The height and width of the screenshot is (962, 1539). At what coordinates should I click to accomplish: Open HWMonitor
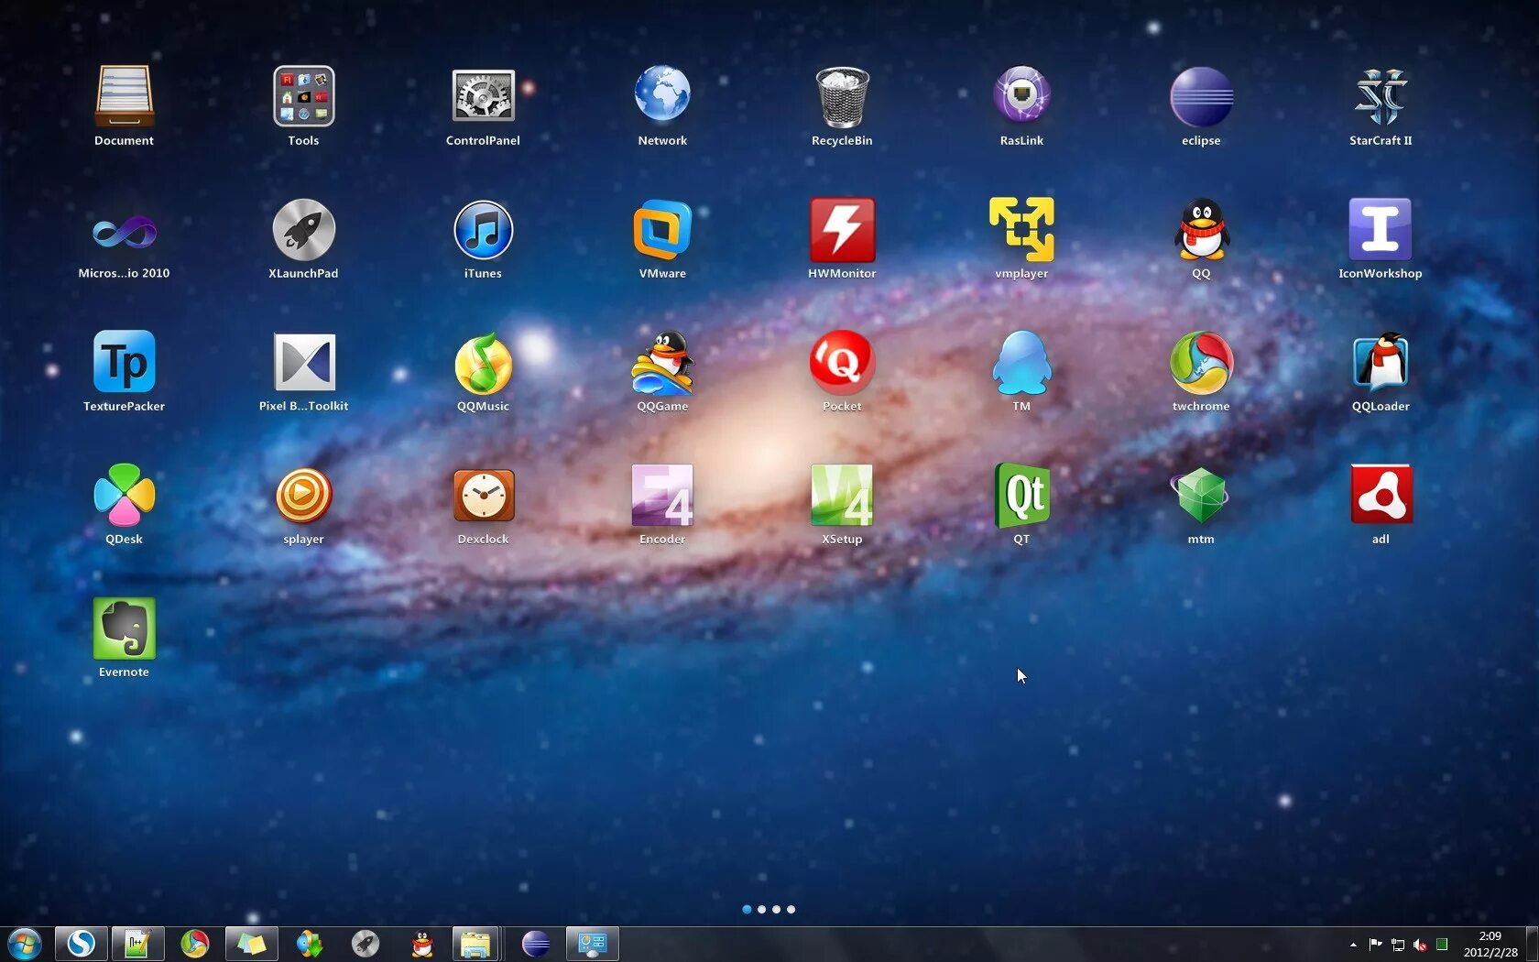click(x=842, y=229)
